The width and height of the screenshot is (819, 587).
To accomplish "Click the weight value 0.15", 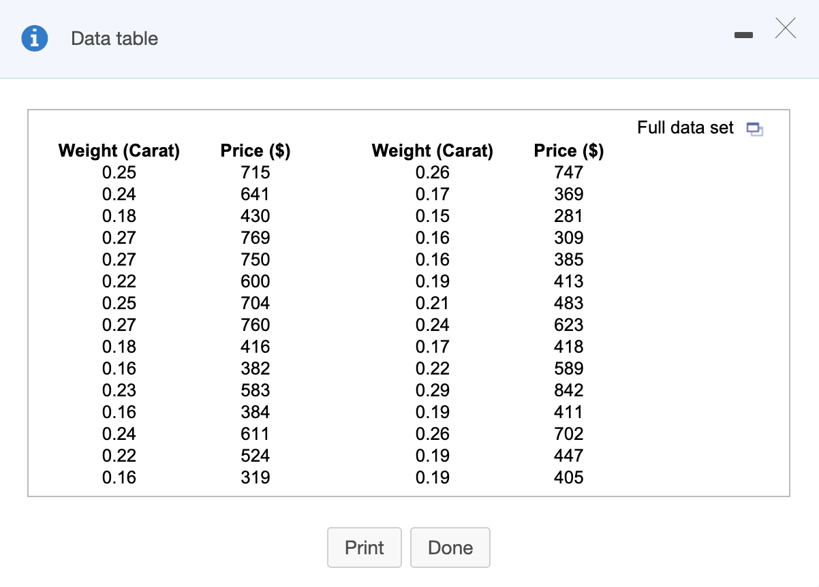I will coord(433,216).
